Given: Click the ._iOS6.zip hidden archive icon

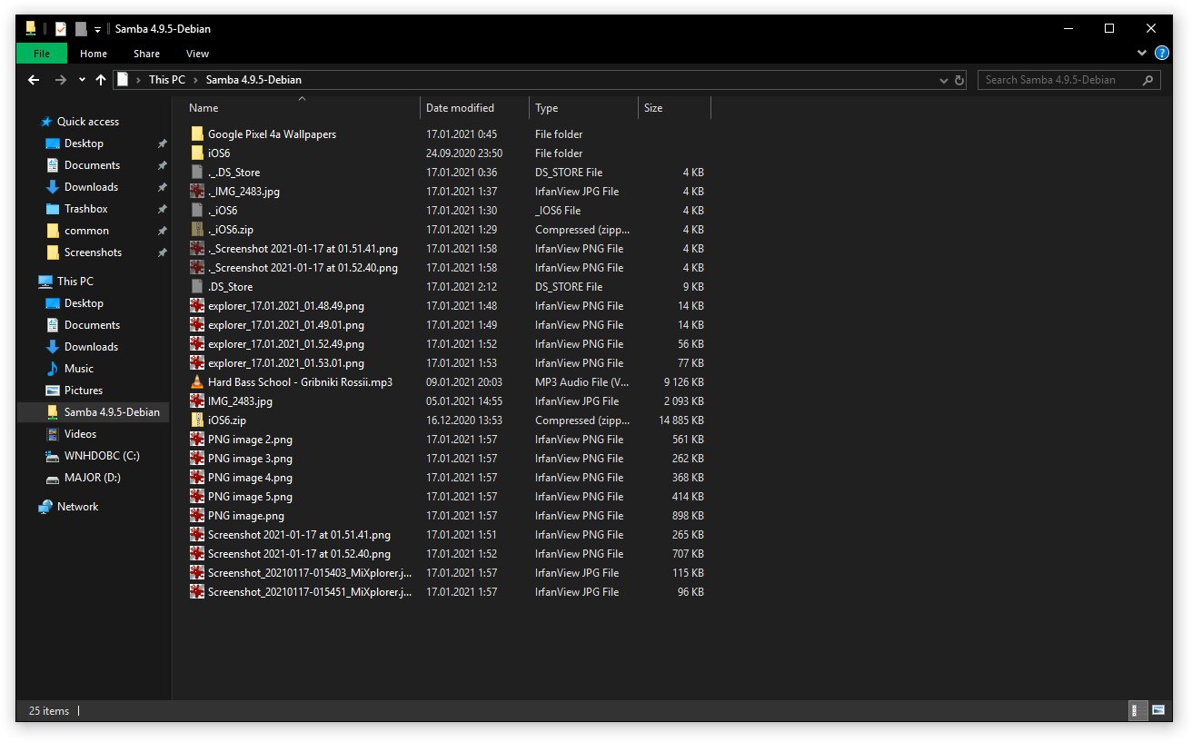Looking at the screenshot, I should click(x=197, y=229).
